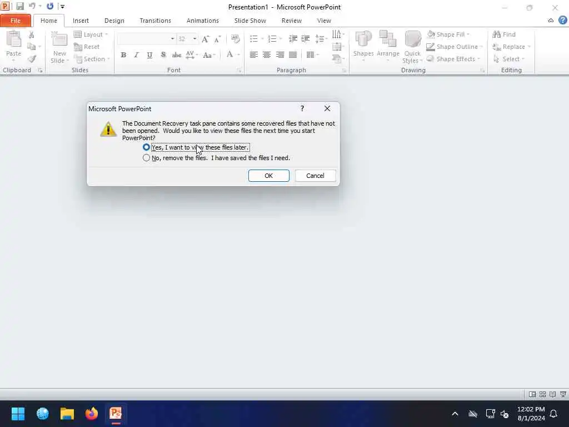Open the Section dropdown
The width and height of the screenshot is (569, 427).
92,59
